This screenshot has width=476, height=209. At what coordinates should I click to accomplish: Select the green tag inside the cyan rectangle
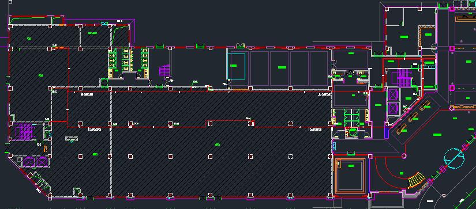point(234,66)
